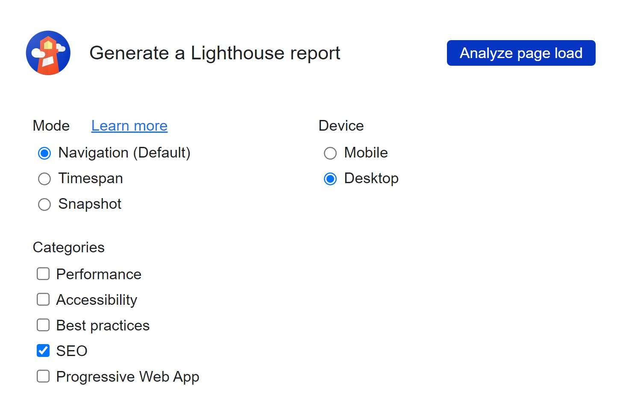Select Navigation (Default) mode
The width and height of the screenshot is (620, 406).
[44, 153]
